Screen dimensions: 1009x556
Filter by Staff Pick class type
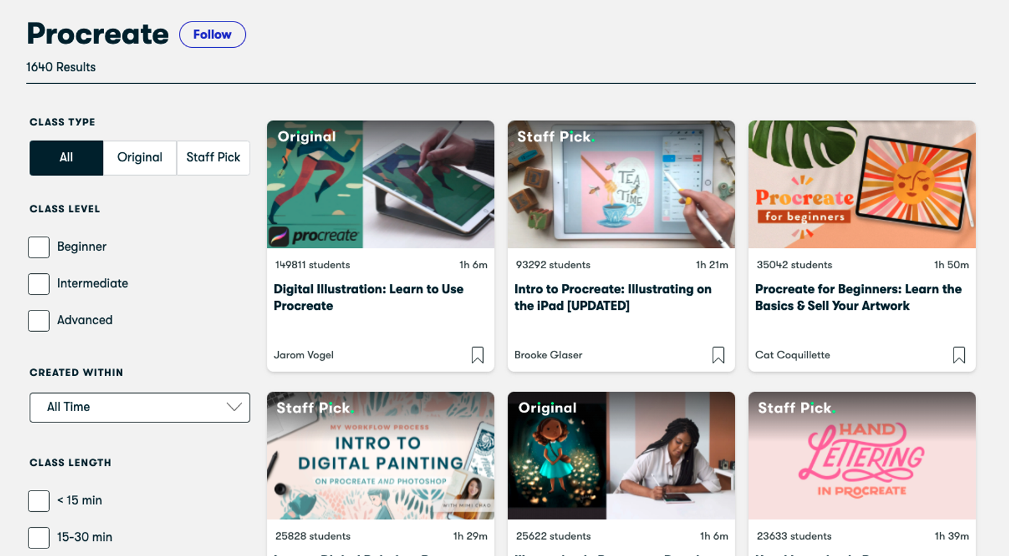click(x=213, y=157)
